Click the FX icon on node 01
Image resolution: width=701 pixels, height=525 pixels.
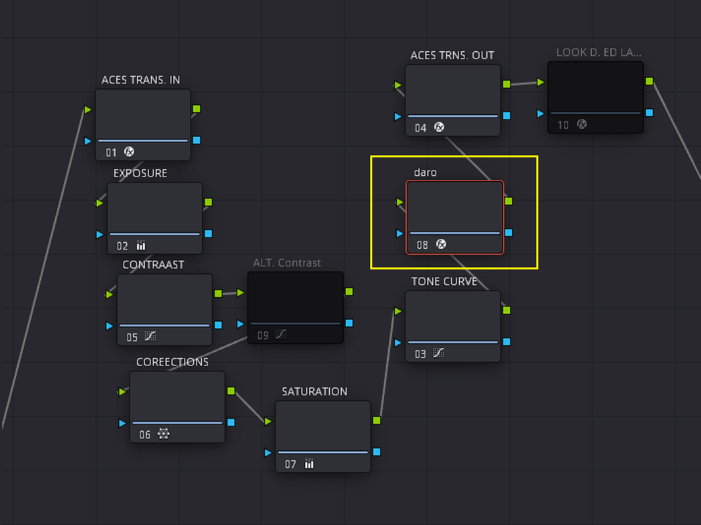(129, 152)
